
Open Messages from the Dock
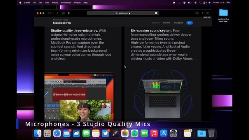tap(86, 133)
